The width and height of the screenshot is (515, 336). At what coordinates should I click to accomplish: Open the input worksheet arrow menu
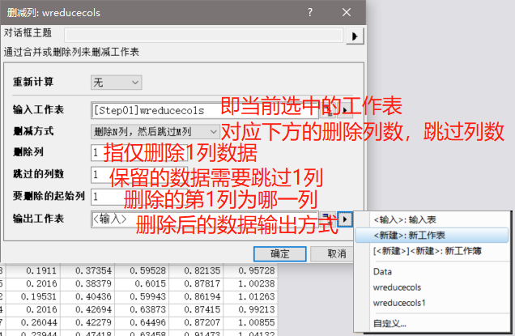point(345,110)
